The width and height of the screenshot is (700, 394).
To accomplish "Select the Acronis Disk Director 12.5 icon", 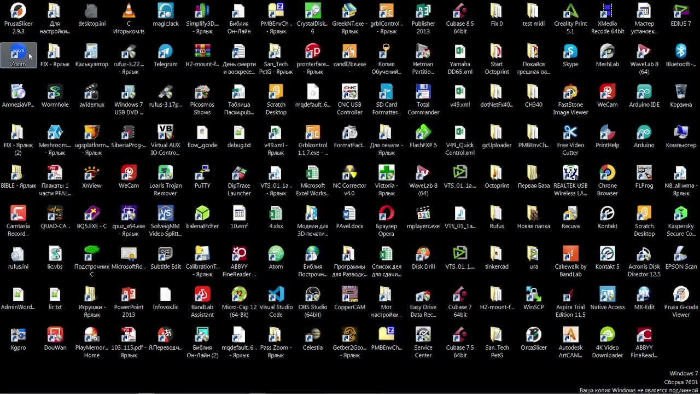I will coord(644,253).
